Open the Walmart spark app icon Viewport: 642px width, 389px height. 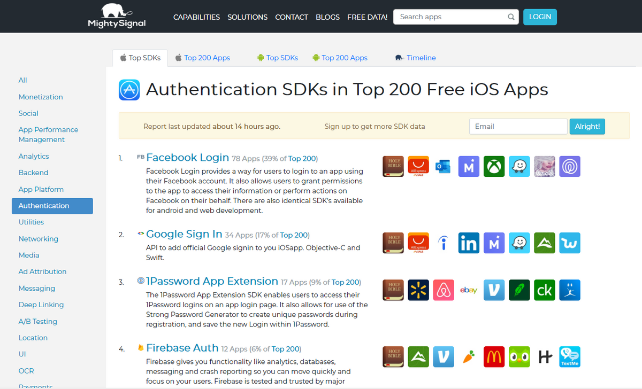click(418, 290)
